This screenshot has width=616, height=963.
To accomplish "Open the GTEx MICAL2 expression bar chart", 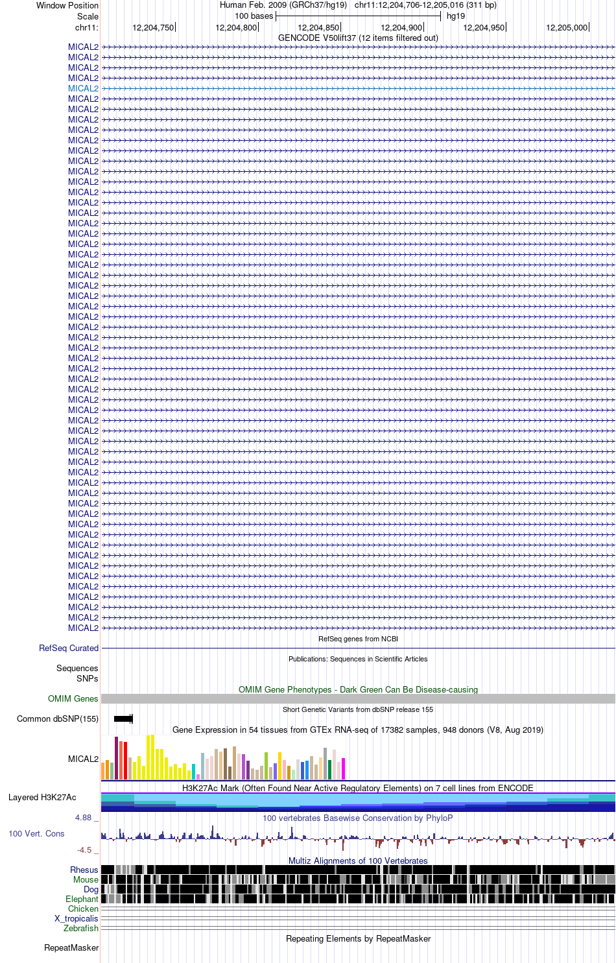I will click(x=223, y=757).
